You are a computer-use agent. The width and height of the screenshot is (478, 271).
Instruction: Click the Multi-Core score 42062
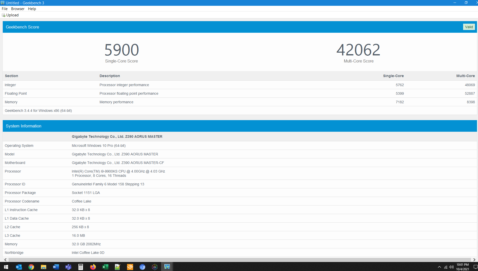pyautogui.click(x=358, y=50)
